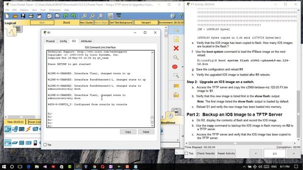Click the Copy icon in main toolbar
This screenshot has height=170, width=303.
[49, 16]
